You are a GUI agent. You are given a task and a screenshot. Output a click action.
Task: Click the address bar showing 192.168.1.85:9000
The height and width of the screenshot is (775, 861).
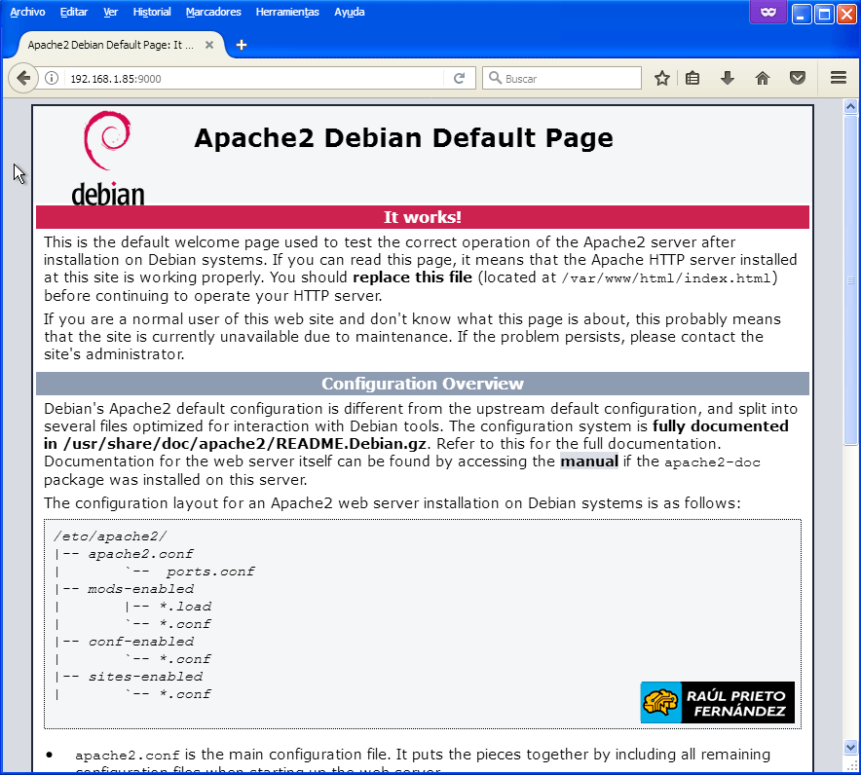coord(253,79)
